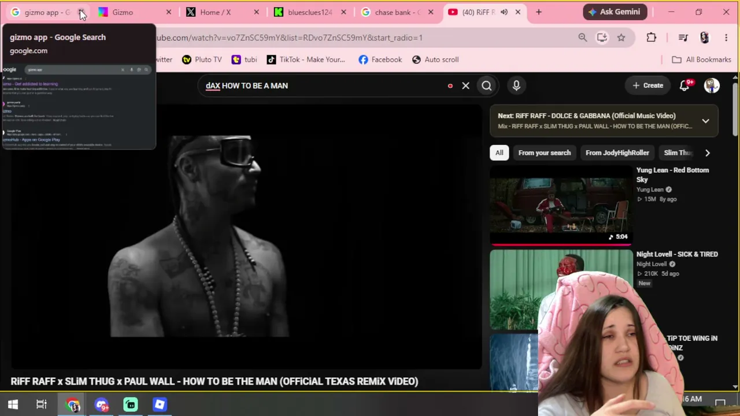Open the tubi bookmark
The width and height of the screenshot is (740, 416).
pos(244,60)
